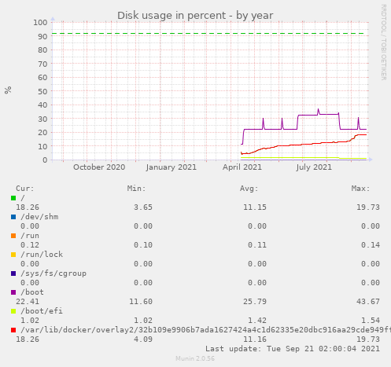Click the green / legend color swatch
The image size is (391, 367).
[x=13, y=198]
